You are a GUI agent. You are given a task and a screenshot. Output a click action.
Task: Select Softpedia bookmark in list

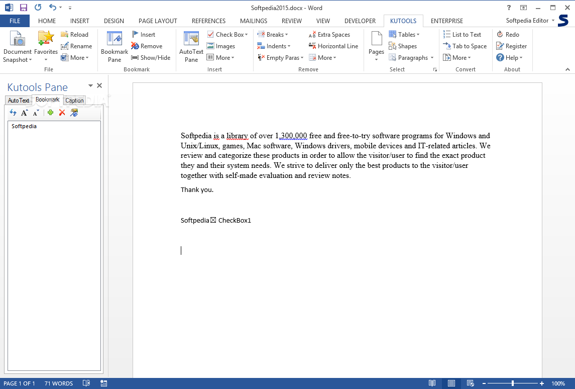[24, 126]
